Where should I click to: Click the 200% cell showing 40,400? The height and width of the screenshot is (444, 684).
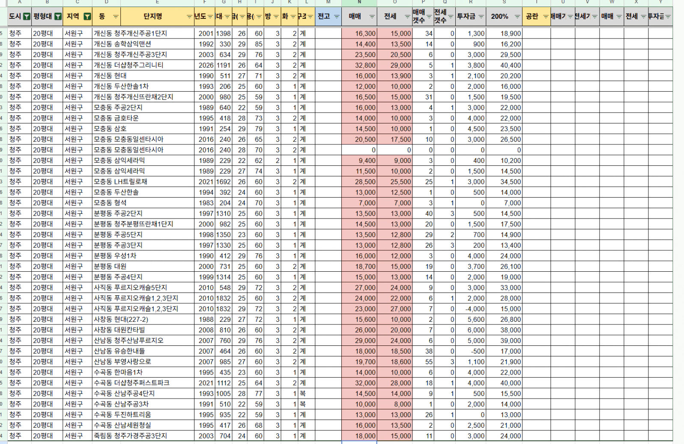tap(504, 65)
